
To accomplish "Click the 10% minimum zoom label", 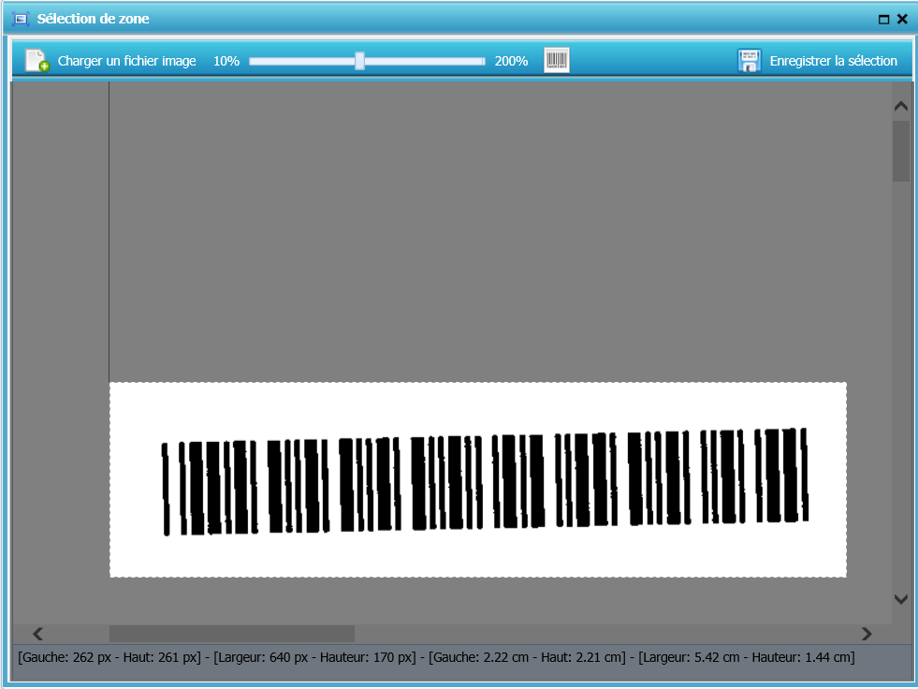I will pyautogui.click(x=226, y=61).
